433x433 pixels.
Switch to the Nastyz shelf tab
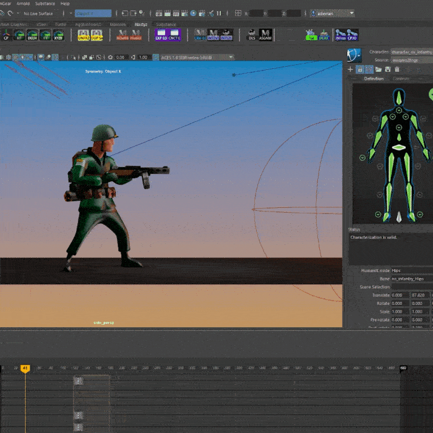coord(140,24)
